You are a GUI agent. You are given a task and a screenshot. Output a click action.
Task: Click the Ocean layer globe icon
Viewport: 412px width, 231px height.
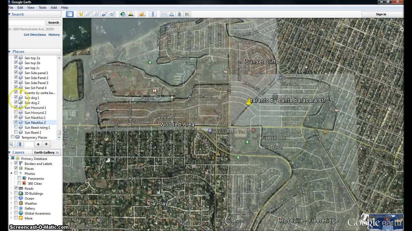tap(21, 198)
